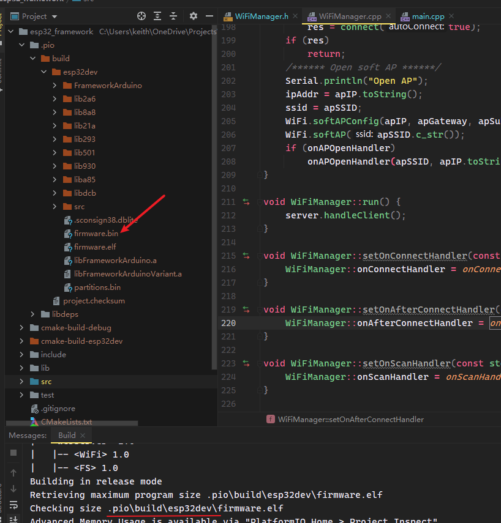Click Project tree horizontal scrollbar
Image resolution: width=501 pixels, height=523 pixels.
[x=72, y=423]
